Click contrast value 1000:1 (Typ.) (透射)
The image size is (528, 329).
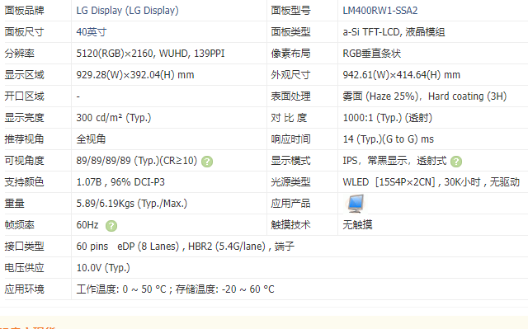387,118
